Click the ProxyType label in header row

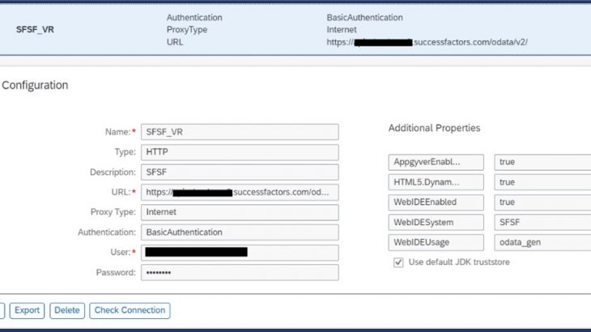pyautogui.click(x=186, y=29)
